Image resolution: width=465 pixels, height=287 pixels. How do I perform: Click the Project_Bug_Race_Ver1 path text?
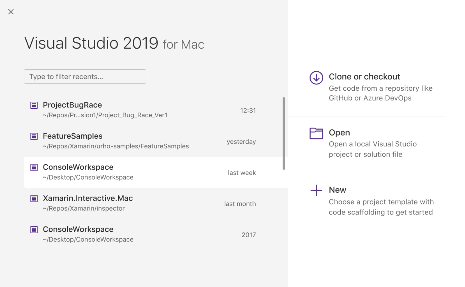105,115
